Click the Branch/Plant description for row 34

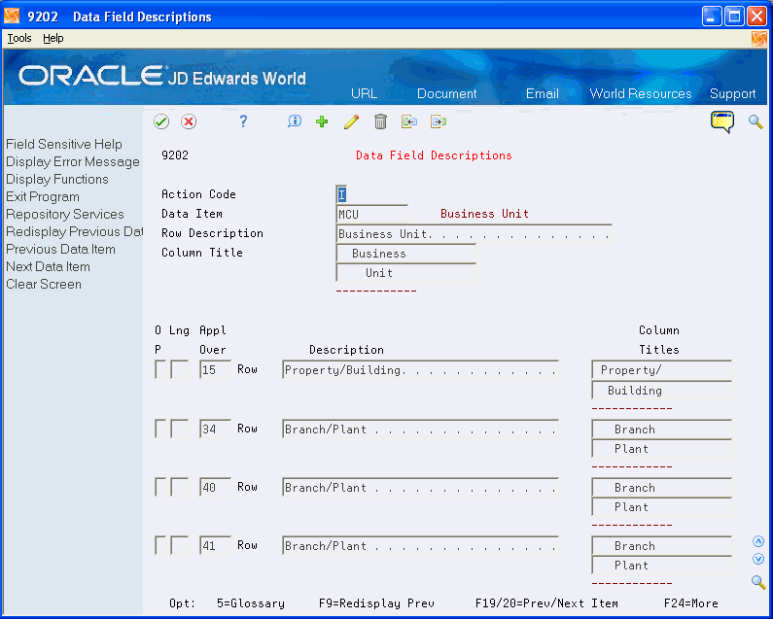coord(420,429)
